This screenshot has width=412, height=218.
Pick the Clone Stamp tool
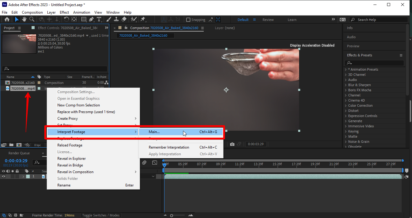click(x=116, y=19)
